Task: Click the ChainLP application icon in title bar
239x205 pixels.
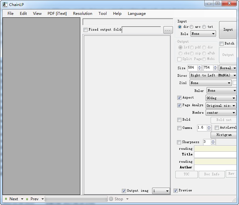Action: [5, 5]
